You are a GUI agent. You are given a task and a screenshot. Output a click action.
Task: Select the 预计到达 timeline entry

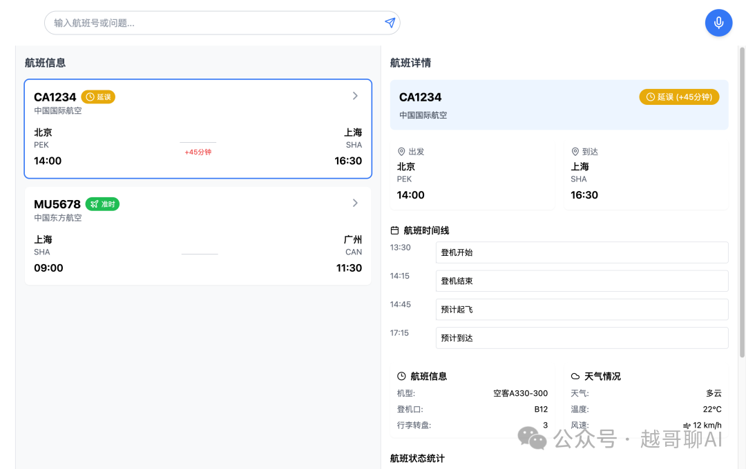pyautogui.click(x=582, y=338)
